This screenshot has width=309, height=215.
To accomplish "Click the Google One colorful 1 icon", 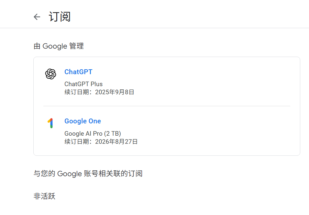I will [x=50, y=123].
